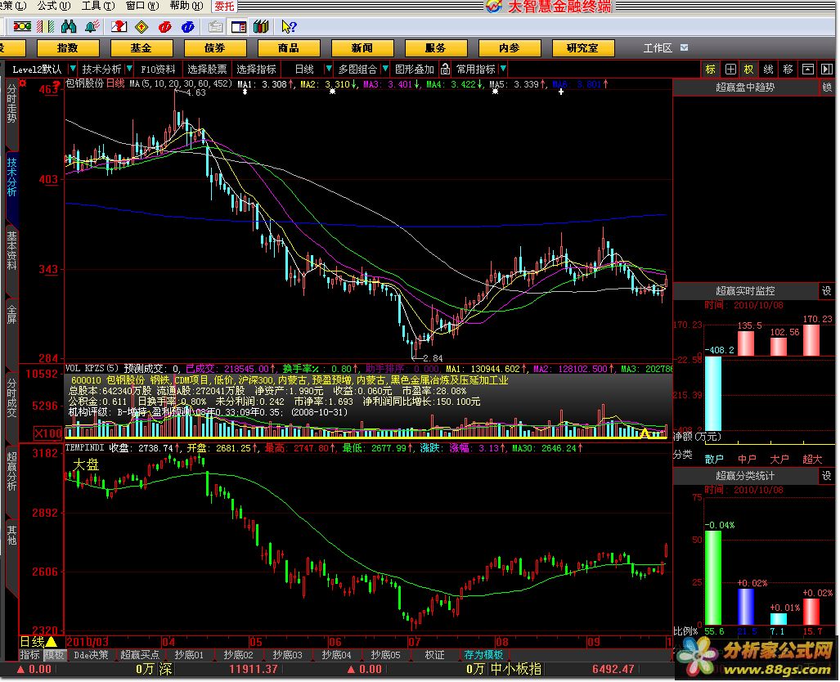This screenshot has width=840, height=682.
Task: Click the X100 volume scale label
Action: tap(47, 433)
